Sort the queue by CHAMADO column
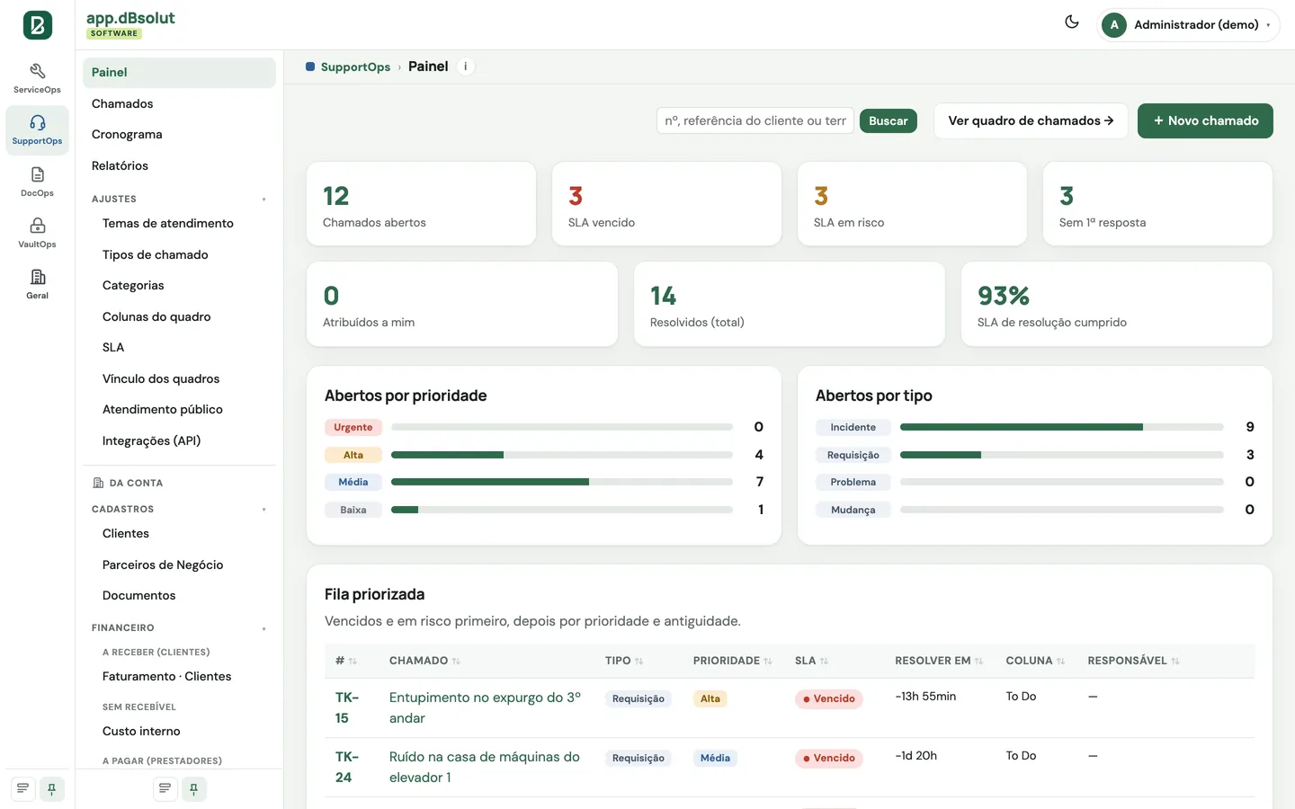Viewport: 1295px width, 809px height. point(424,661)
